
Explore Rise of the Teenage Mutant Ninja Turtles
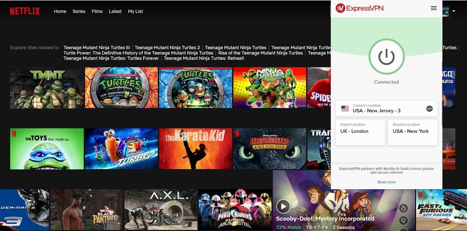click(261, 53)
